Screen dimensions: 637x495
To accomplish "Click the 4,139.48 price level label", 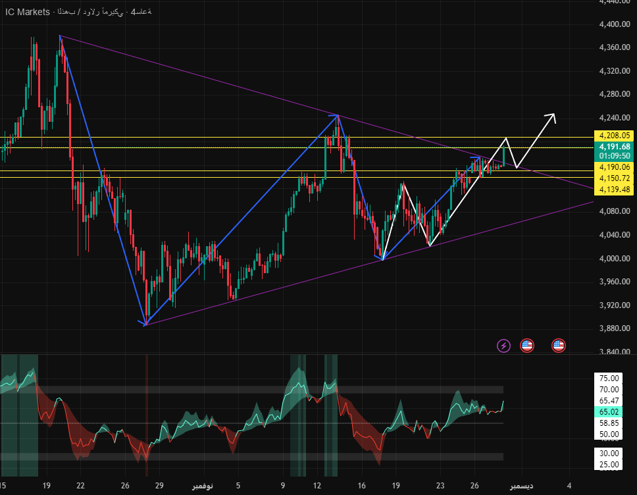I will [x=614, y=190].
